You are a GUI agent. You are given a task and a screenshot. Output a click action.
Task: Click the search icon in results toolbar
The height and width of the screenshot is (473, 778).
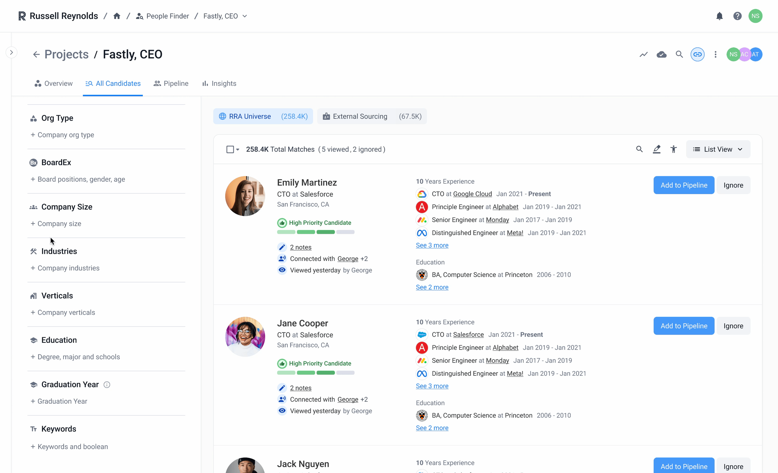pos(640,149)
